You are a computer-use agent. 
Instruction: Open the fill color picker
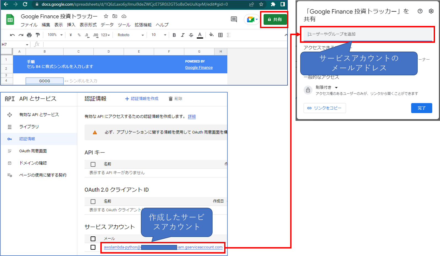coord(211,35)
